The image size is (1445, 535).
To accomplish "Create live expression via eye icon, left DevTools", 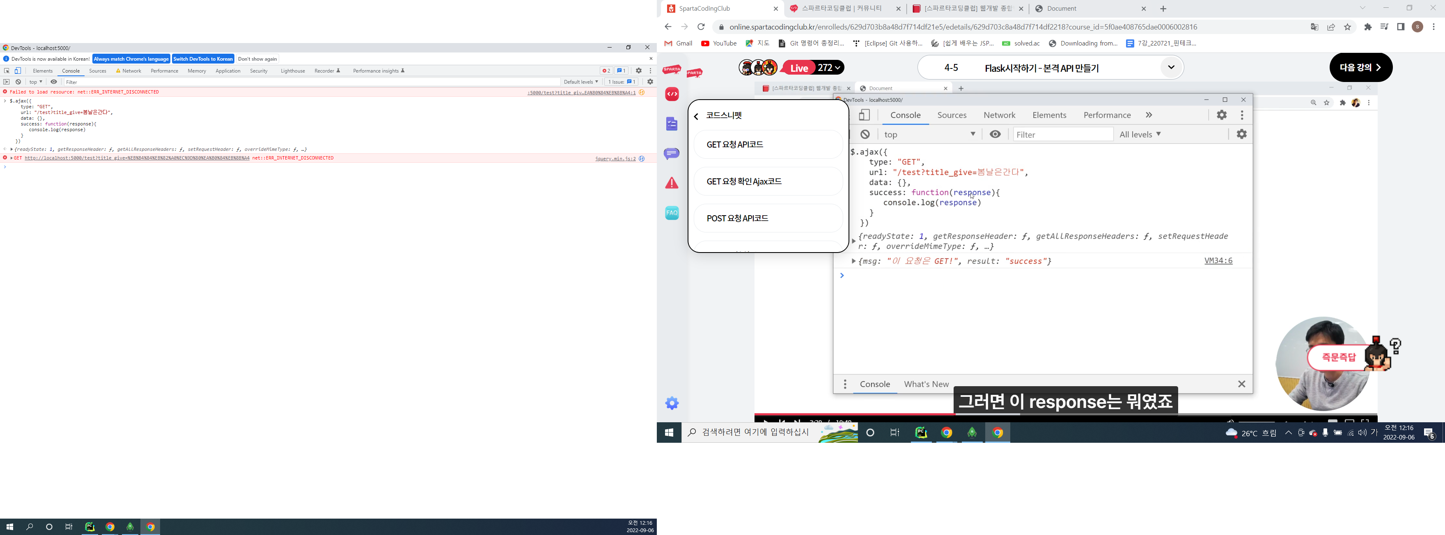I will [54, 82].
